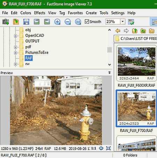
Task: Select the PicturesToExe folder
Action: 37,52
